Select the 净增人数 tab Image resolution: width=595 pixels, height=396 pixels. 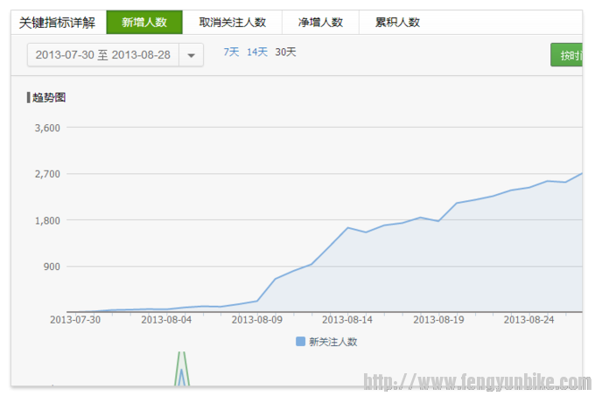tap(320, 23)
